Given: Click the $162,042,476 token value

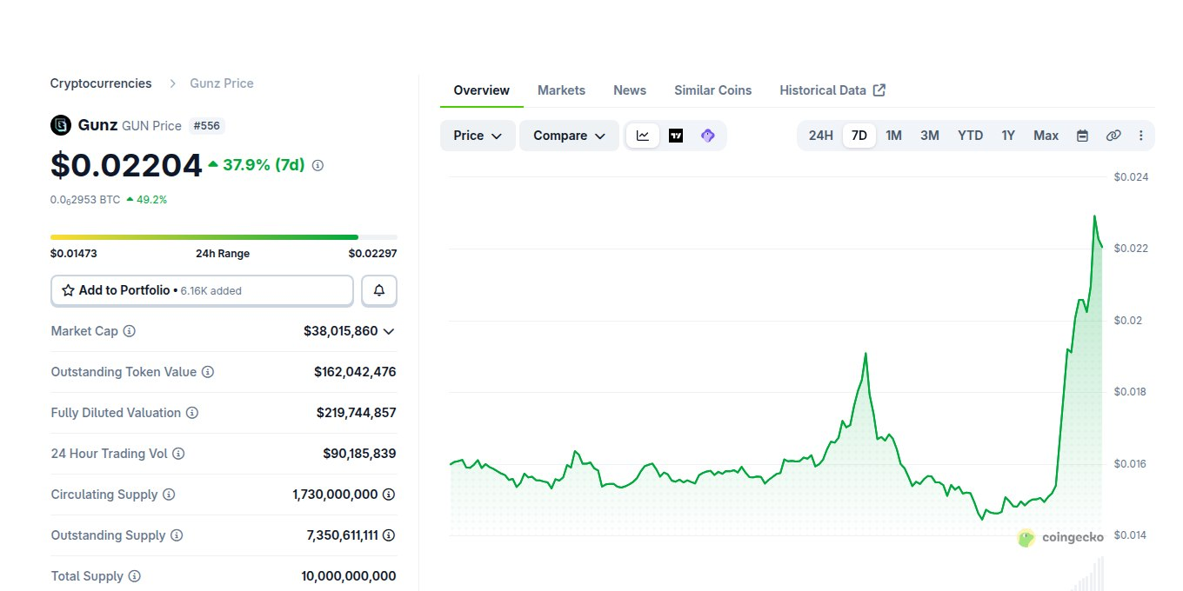Looking at the screenshot, I should (x=355, y=372).
